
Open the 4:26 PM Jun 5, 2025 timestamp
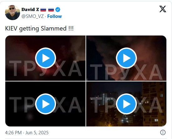tap(27, 132)
